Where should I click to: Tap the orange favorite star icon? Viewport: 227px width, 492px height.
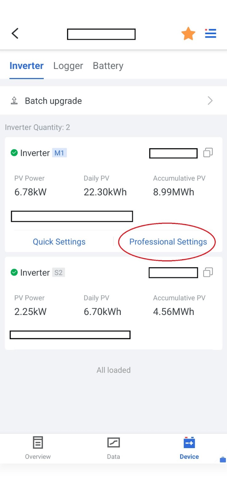tap(188, 34)
